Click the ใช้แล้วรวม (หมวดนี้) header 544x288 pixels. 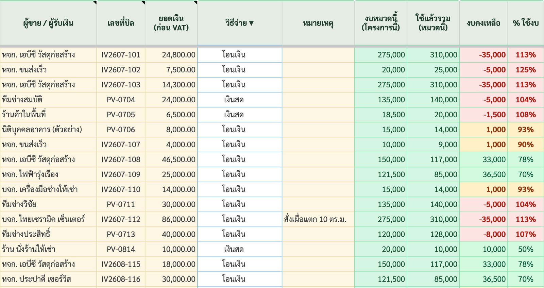point(433,23)
